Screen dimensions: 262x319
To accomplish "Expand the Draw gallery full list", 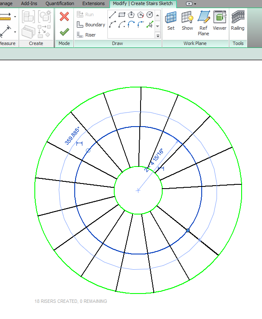I will [x=158, y=36].
